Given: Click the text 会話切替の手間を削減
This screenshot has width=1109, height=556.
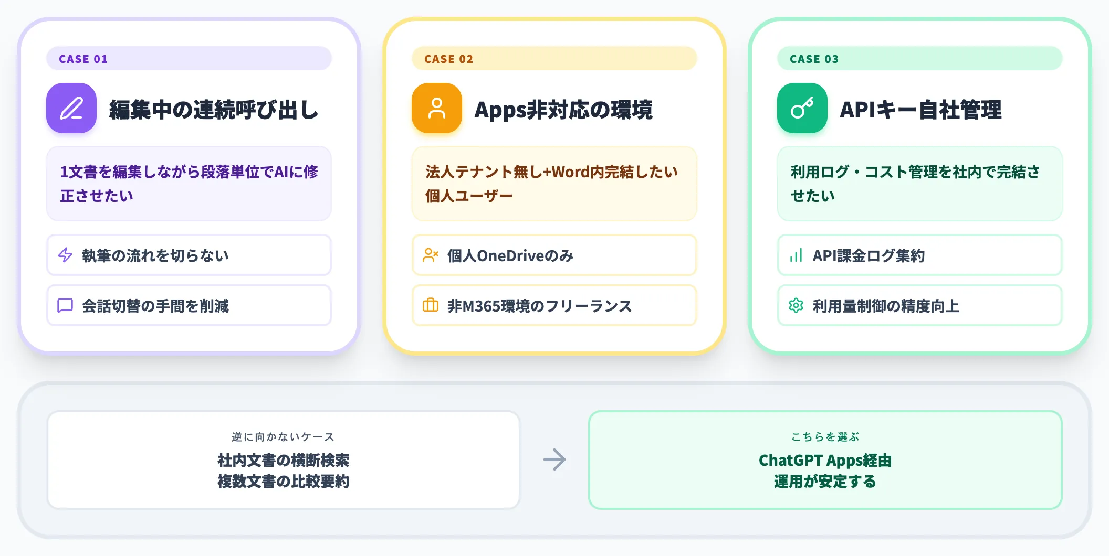Looking at the screenshot, I should click(x=155, y=306).
